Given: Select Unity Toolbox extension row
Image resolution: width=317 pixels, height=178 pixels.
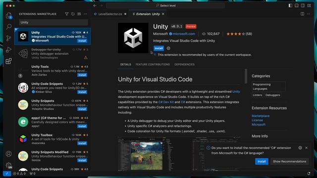Looking at the screenshot, I should tap(53, 139).
